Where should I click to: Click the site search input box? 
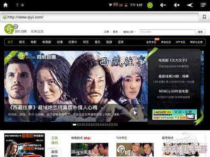click(x=167, y=32)
